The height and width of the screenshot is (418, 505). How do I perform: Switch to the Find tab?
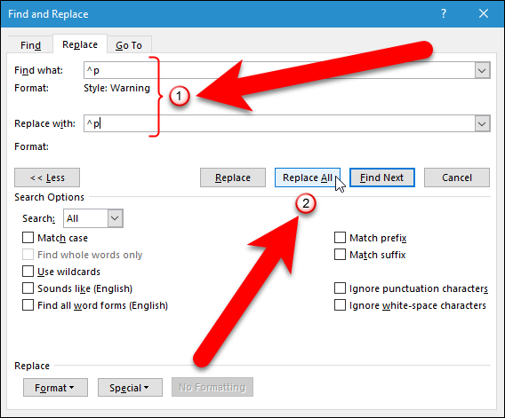(x=30, y=45)
